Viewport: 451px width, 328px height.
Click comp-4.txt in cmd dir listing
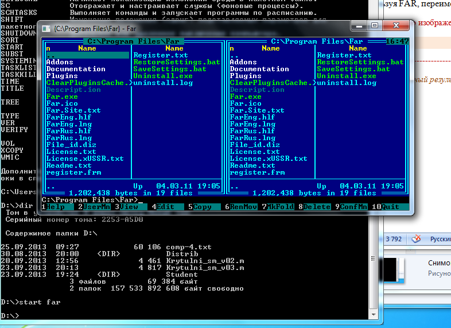tap(189, 247)
